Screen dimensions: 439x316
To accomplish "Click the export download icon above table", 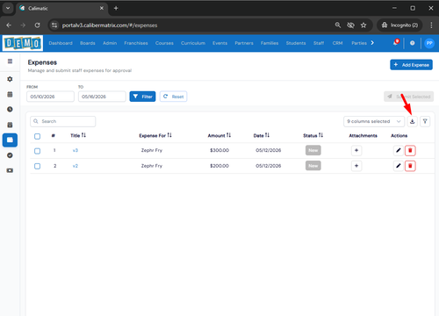I will tap(412, 121).
